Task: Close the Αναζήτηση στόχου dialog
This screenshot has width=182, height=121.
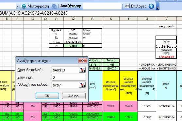Action: [x=83, y=61]
